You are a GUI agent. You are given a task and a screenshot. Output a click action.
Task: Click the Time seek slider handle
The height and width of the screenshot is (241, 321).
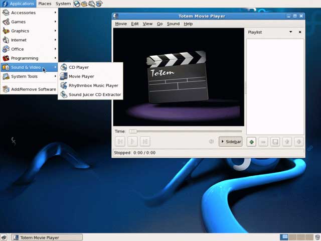(133, 131)
